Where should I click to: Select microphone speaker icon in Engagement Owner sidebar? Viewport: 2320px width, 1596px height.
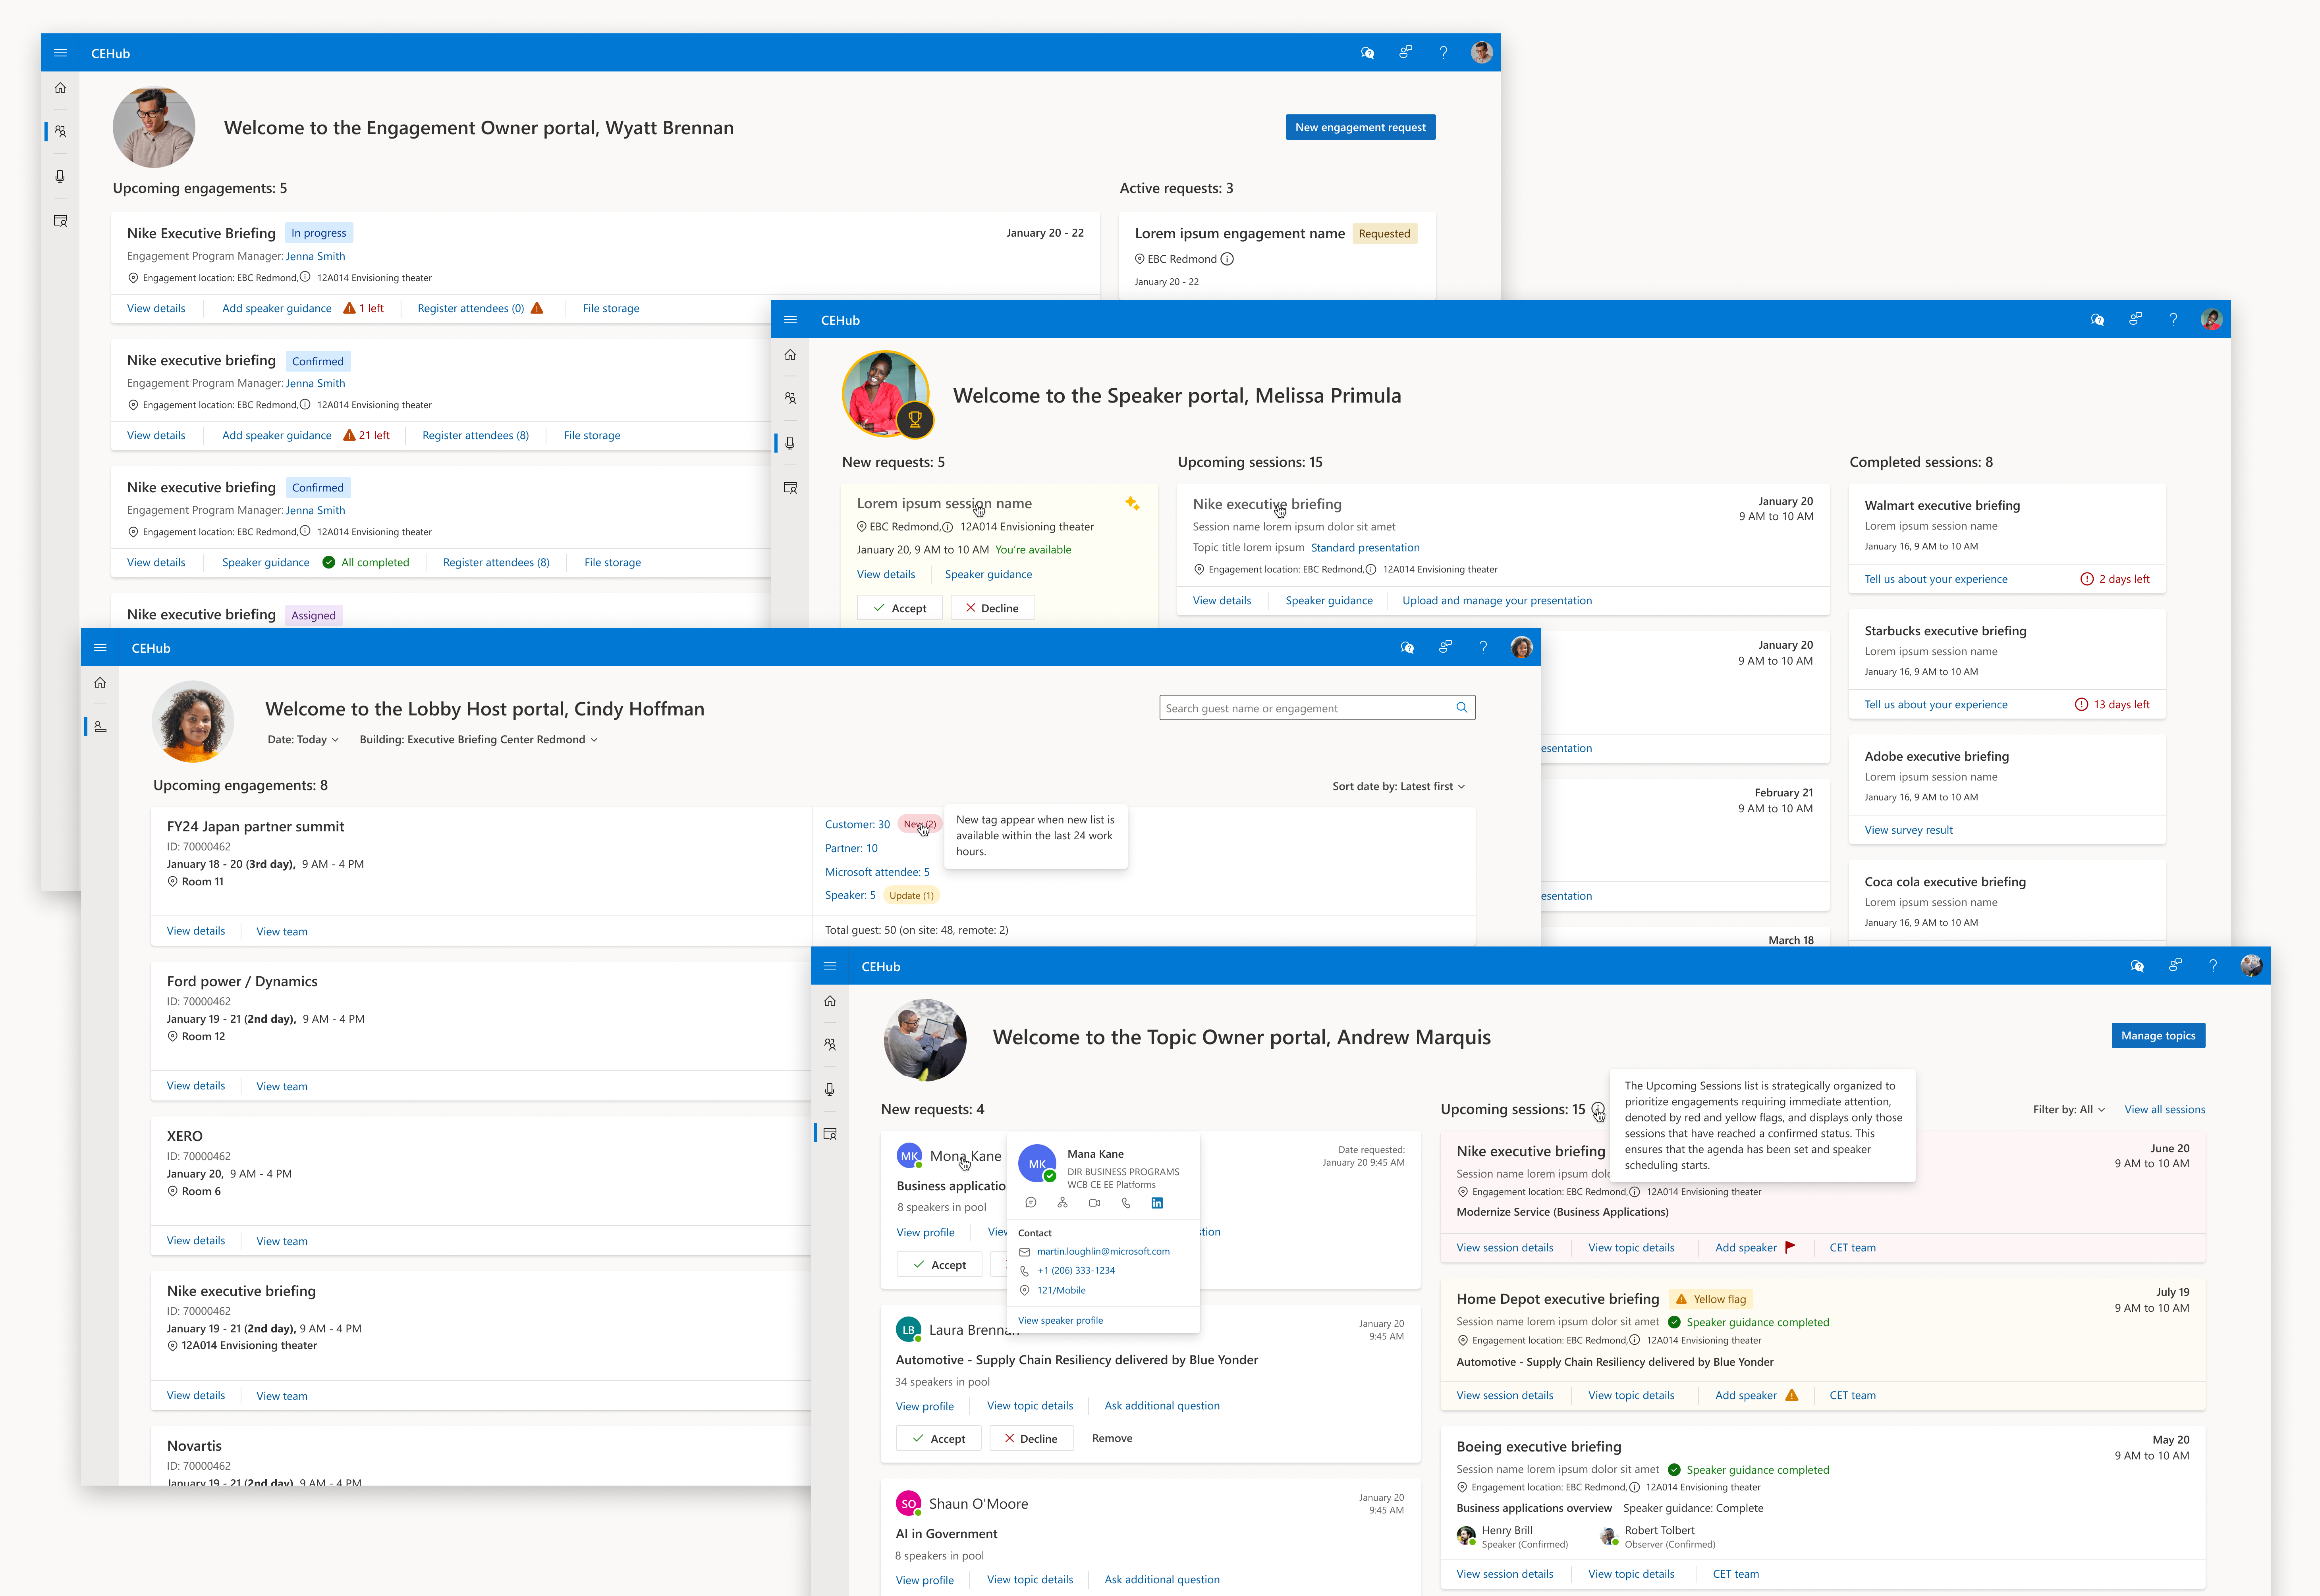(60, 176)
